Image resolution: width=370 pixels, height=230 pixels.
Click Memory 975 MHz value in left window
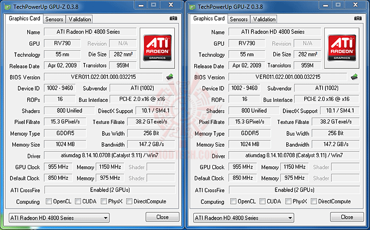point(110,178)
